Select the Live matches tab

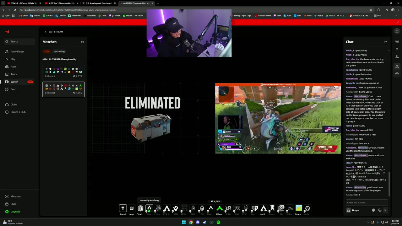click(x=46, y=51)
